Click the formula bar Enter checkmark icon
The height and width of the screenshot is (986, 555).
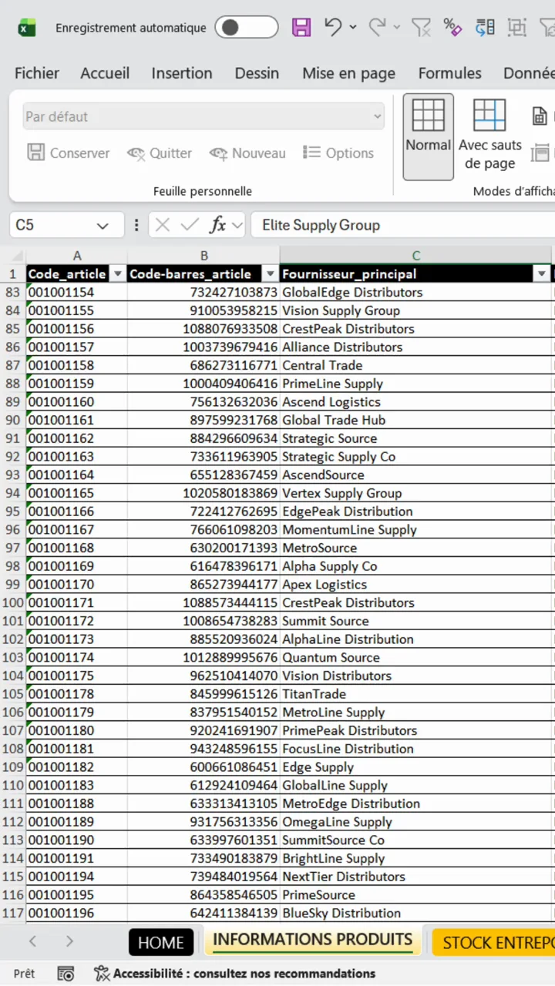click(189, 225)
